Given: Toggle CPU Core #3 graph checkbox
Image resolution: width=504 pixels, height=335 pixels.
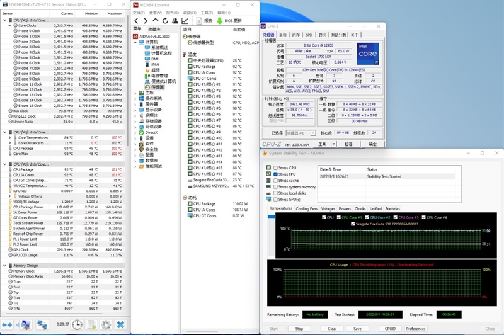Looking at the screenshot, I should pos(396,217).
